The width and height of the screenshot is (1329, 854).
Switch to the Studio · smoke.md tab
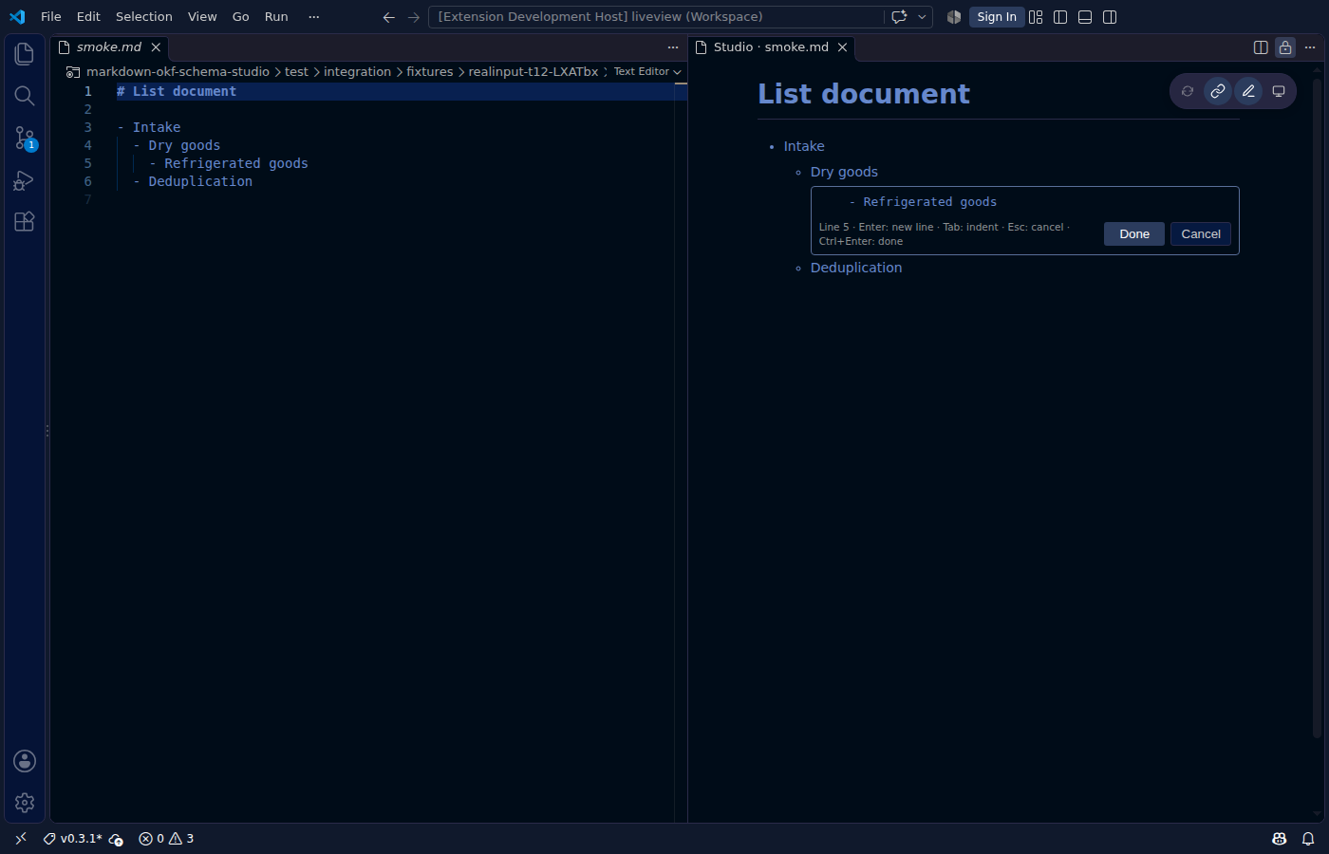(771, 47)
